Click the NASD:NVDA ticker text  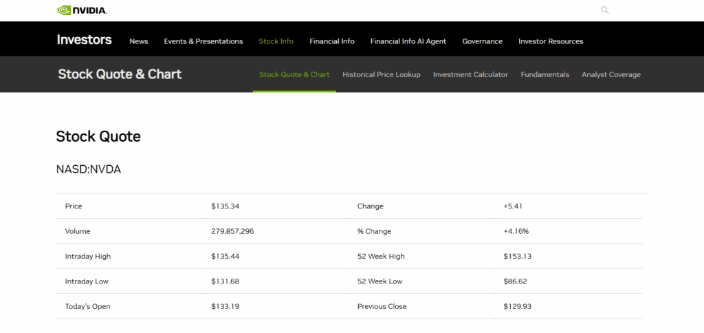(89, 169)
